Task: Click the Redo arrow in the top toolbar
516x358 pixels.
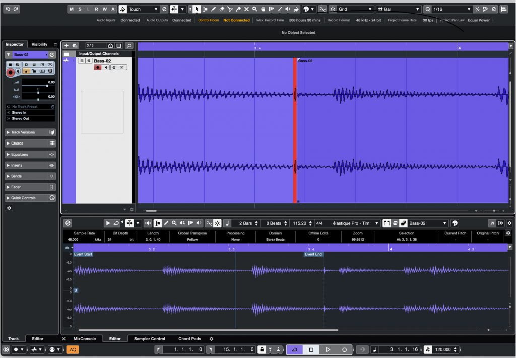Action: 16,9
